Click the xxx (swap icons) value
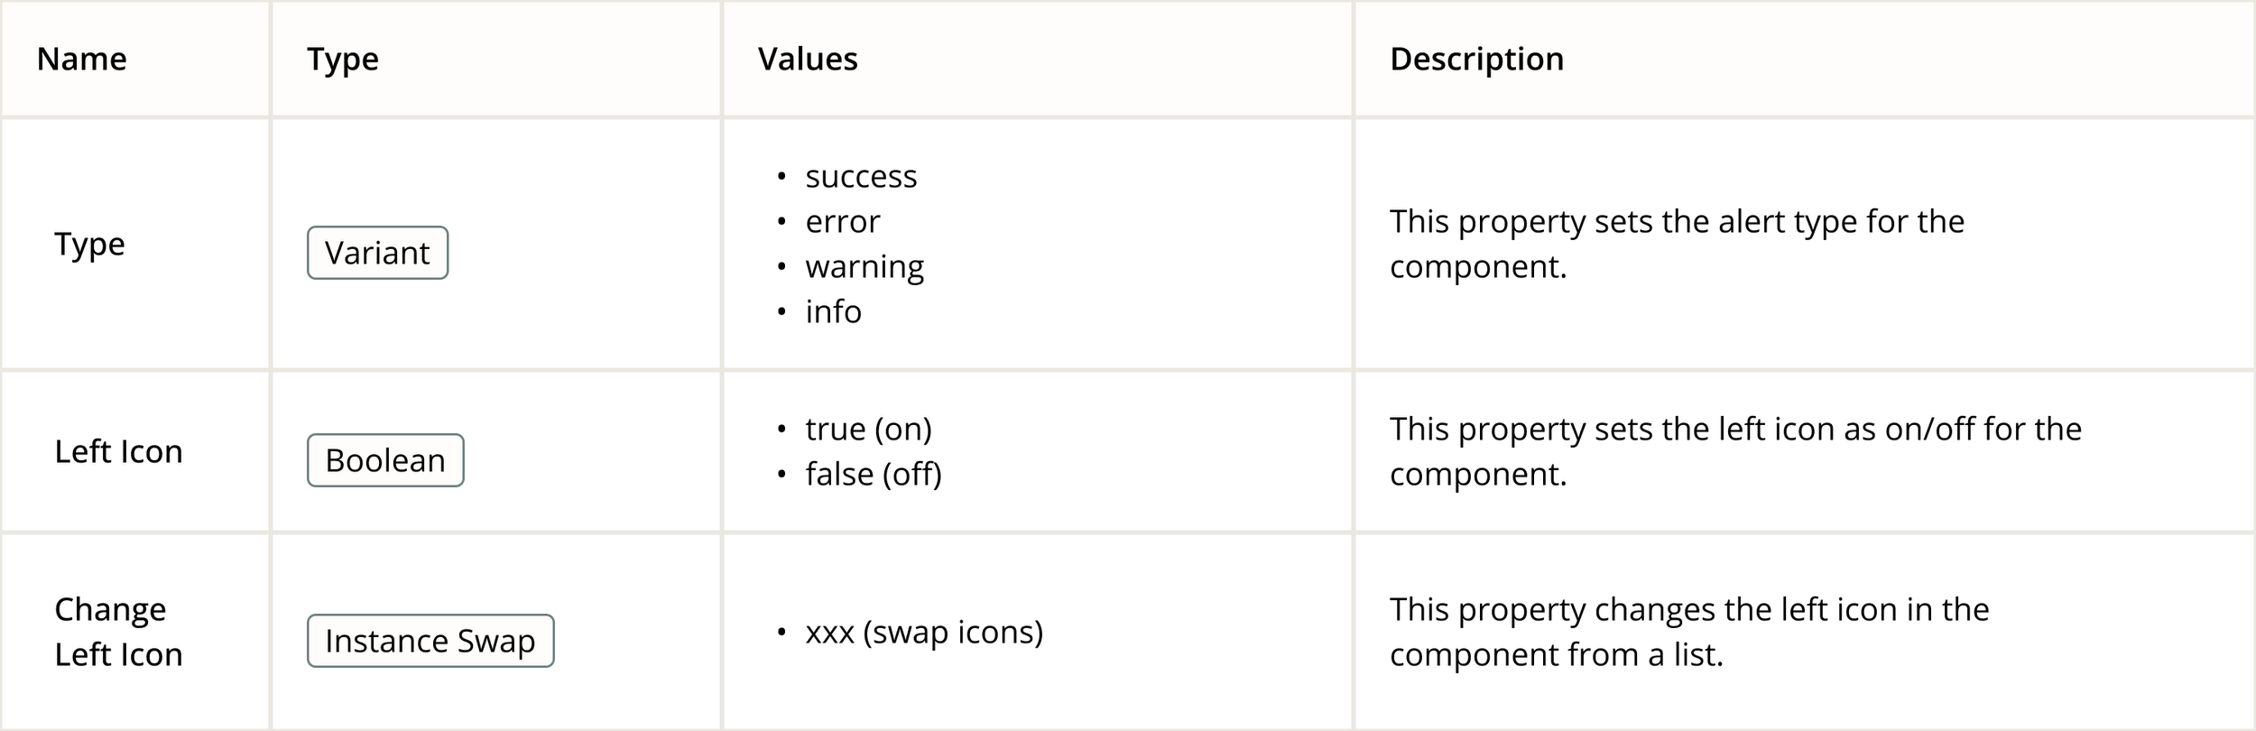This screenshot has width=2256, height=731. (x=924, y=632)
